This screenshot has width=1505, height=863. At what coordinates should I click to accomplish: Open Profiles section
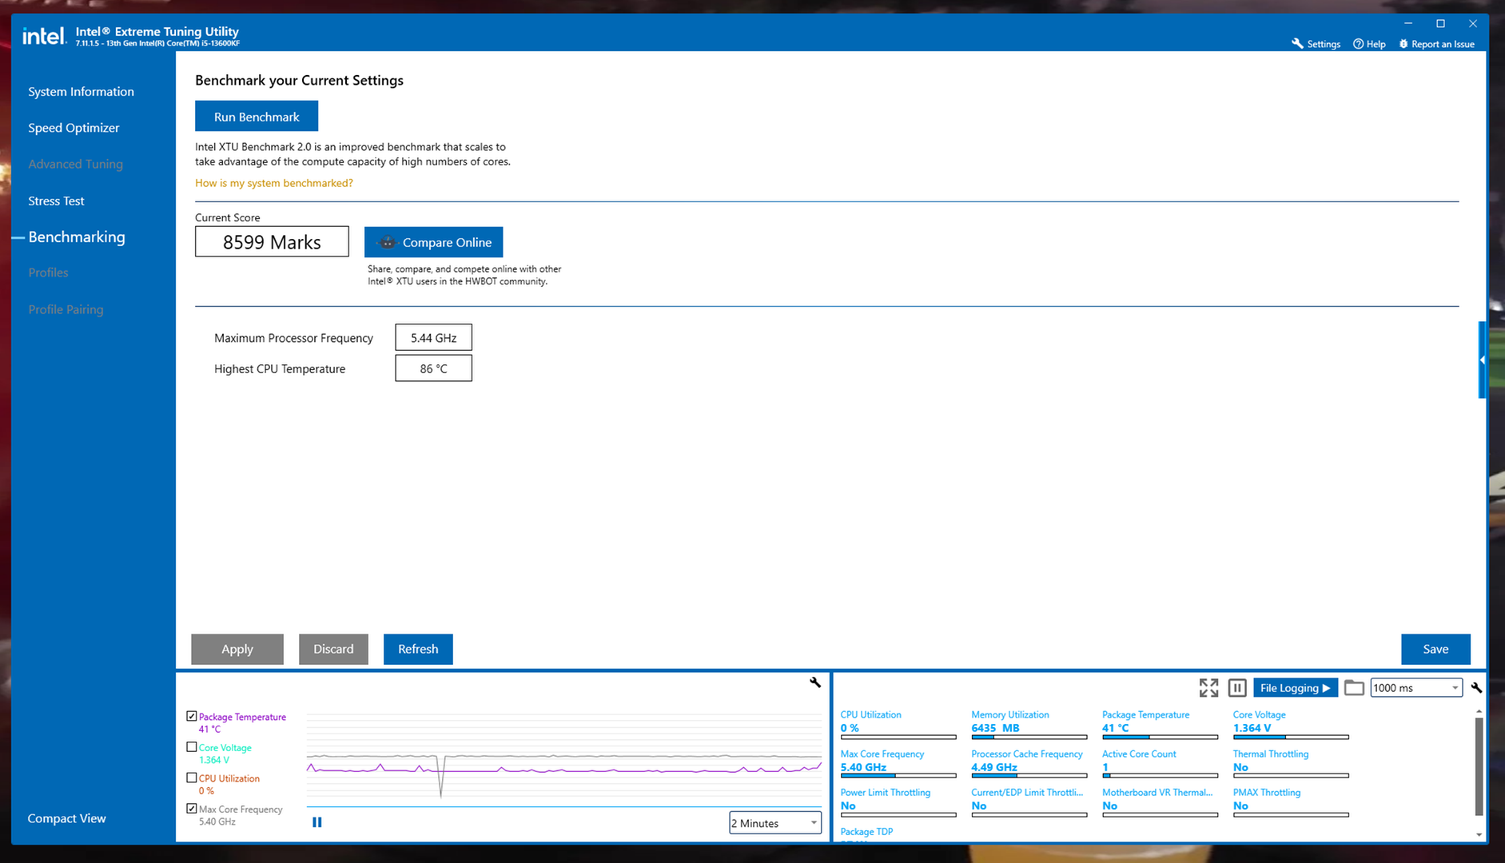48,272
